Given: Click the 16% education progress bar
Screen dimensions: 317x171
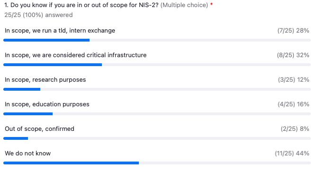Looking at the screenshot, I should [x=157, y=114].
